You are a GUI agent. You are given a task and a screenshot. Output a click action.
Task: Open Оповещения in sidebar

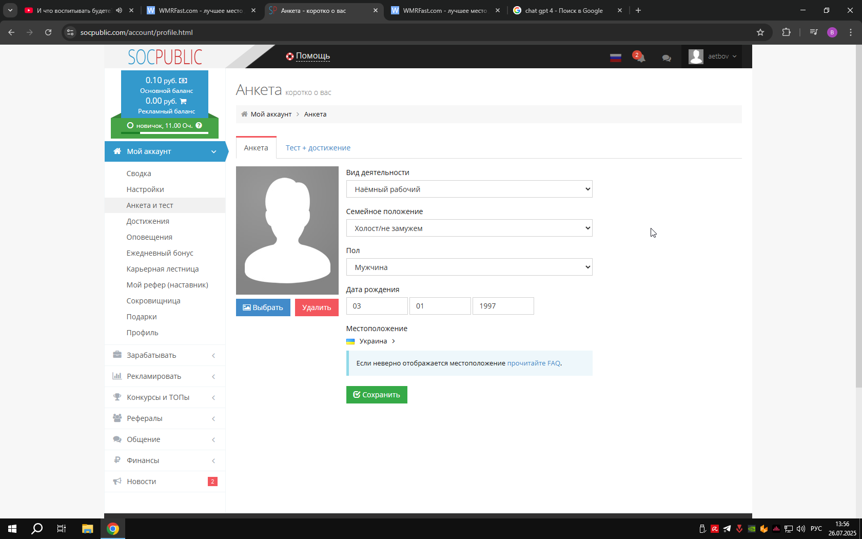click(x=149, y=237)
